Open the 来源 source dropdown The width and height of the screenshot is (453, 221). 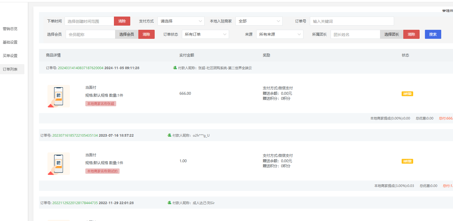pos(280,35)
